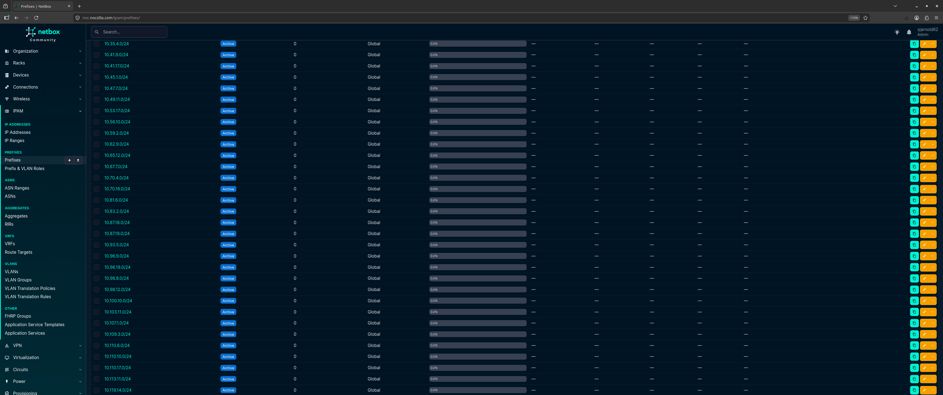
Task: Clone prefix 10.65.12.0/24 using copy icon
Action: click(x=914, y=155)
